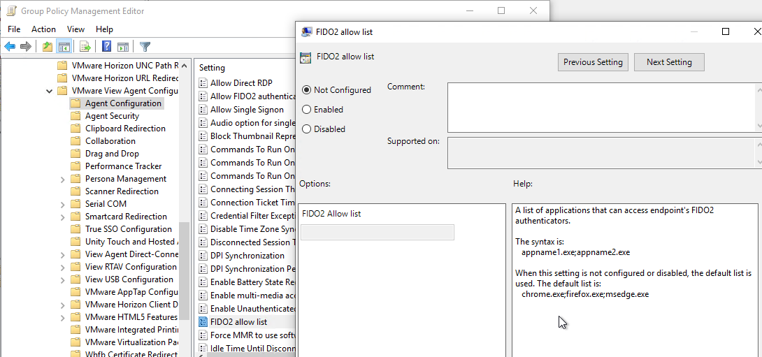Select VMware AppTap Configuration tree item
This screenshot has height=357, width=762.
point(131,292)
